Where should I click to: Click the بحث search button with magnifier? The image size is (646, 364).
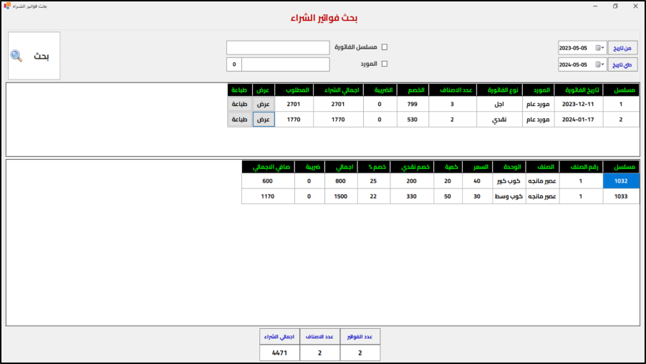[x=34, y=56]
